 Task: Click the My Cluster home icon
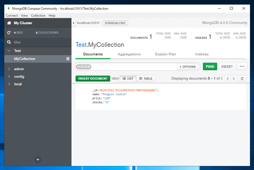click(9, 23)
